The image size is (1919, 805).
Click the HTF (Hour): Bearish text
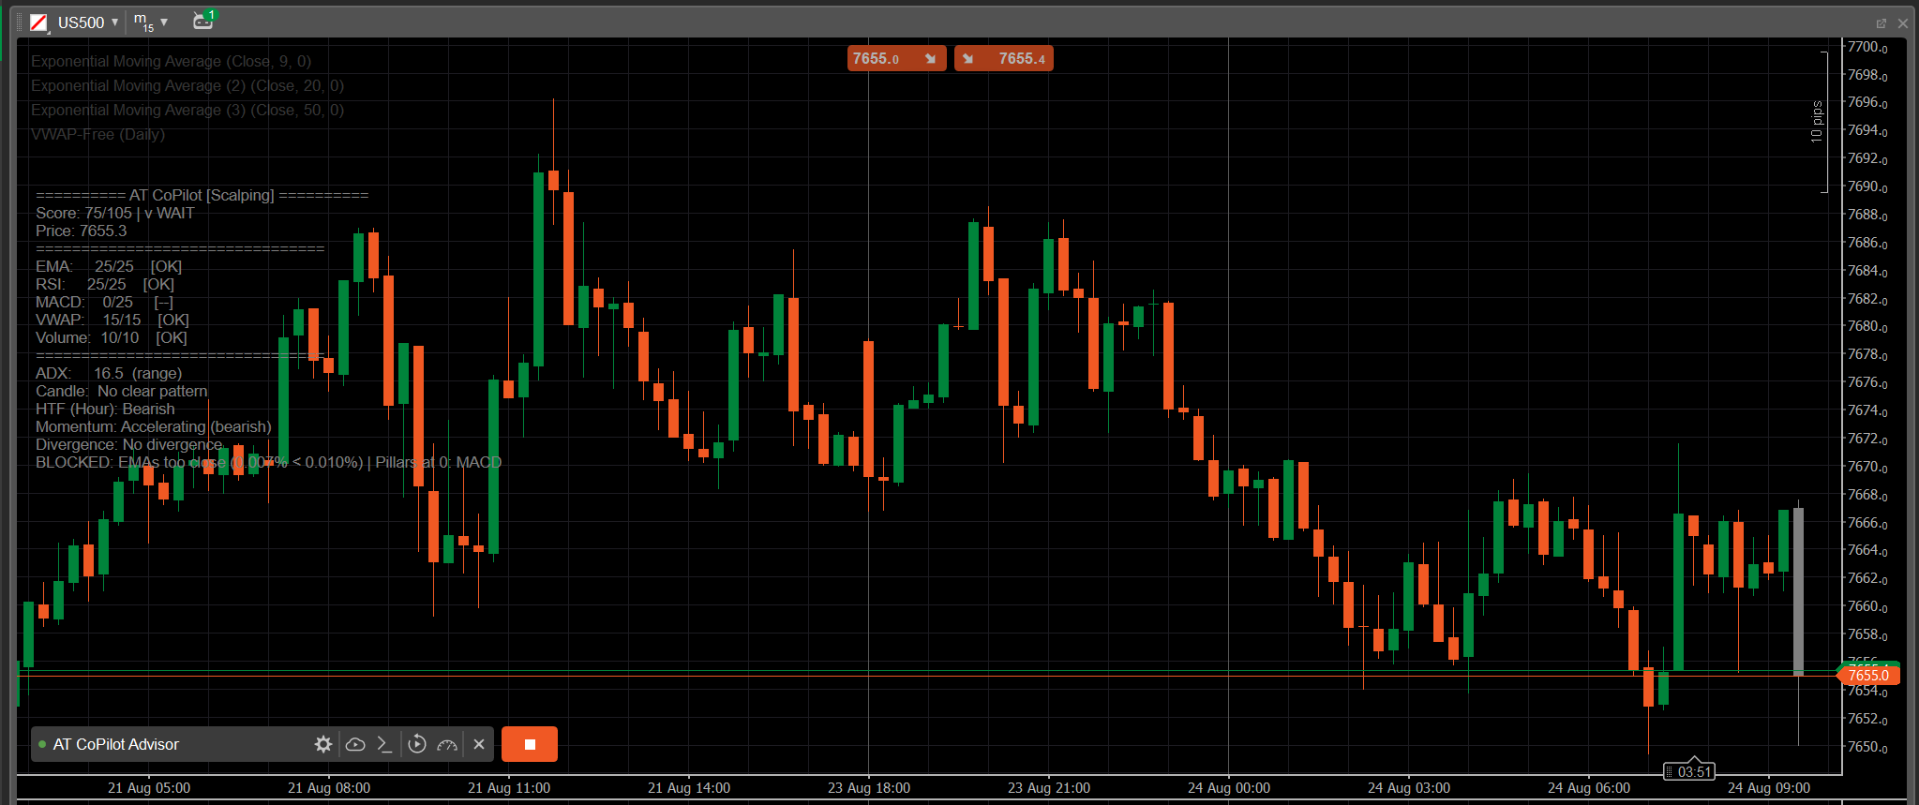(105, 409)
